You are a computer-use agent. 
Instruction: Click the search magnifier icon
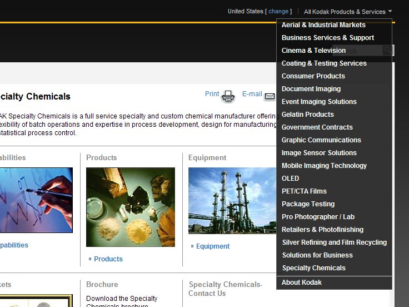pyautogui.click(x=388, y=51)
